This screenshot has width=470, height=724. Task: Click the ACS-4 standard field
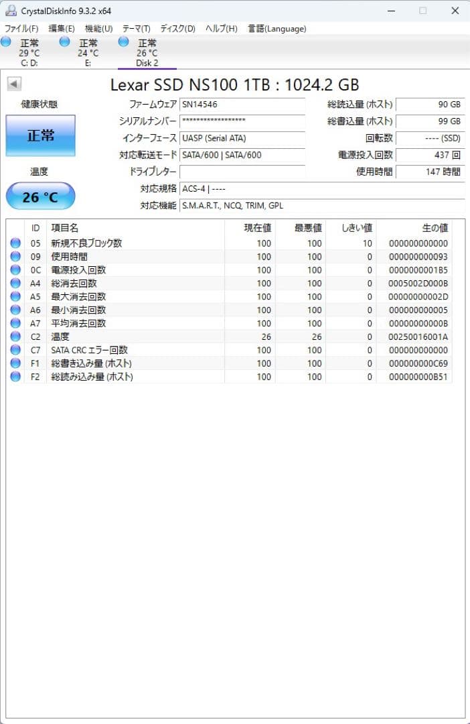point(322,188)
